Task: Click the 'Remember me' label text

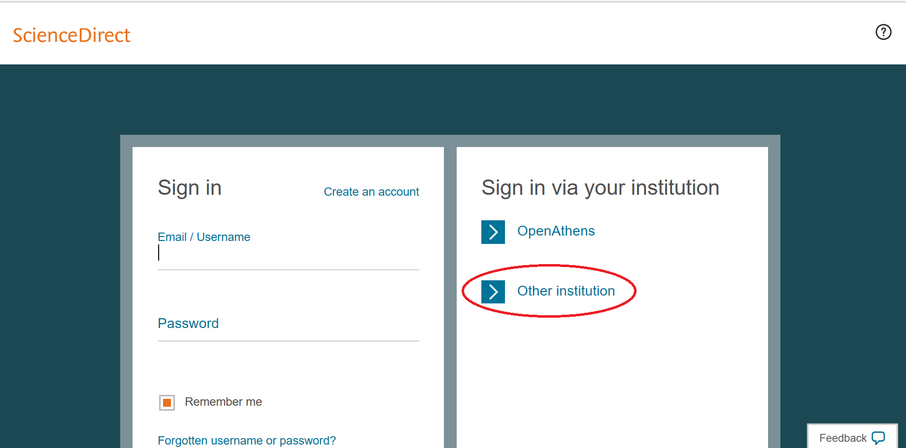Action: click(x=224, y=402)
